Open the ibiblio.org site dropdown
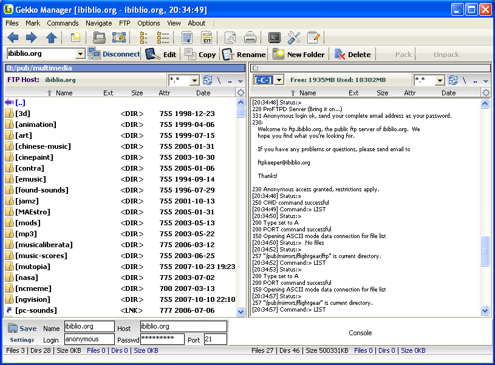This screenshot has height=365, width=495. (80, 54)
